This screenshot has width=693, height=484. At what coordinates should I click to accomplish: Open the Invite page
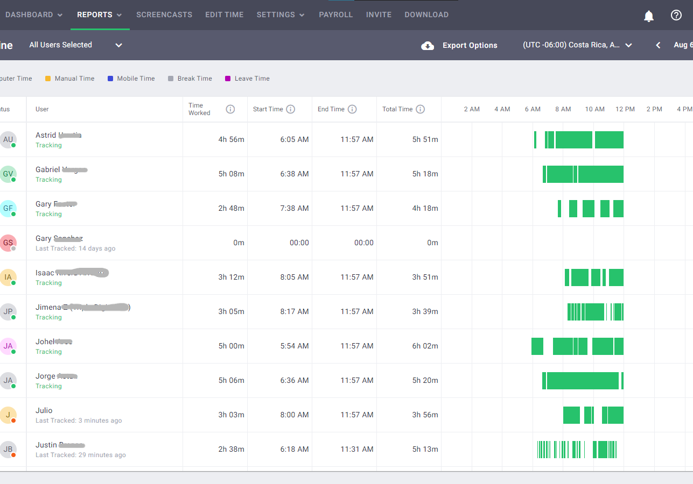pos(379,15)
